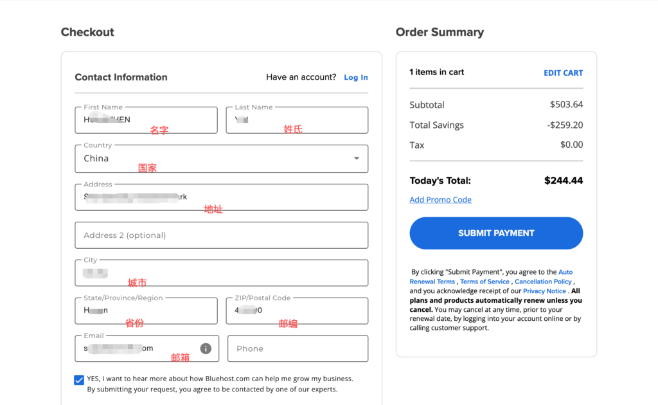
Task: Click the email info icon
Action: click(x=206, y=348)
